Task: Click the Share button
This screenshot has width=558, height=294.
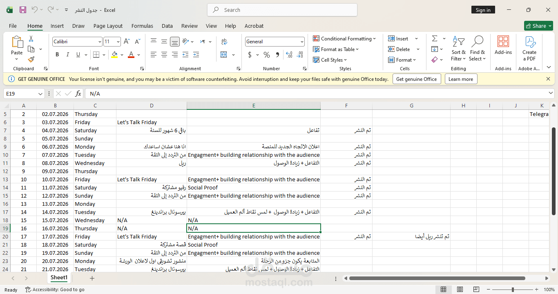Action: coord(538,26)
